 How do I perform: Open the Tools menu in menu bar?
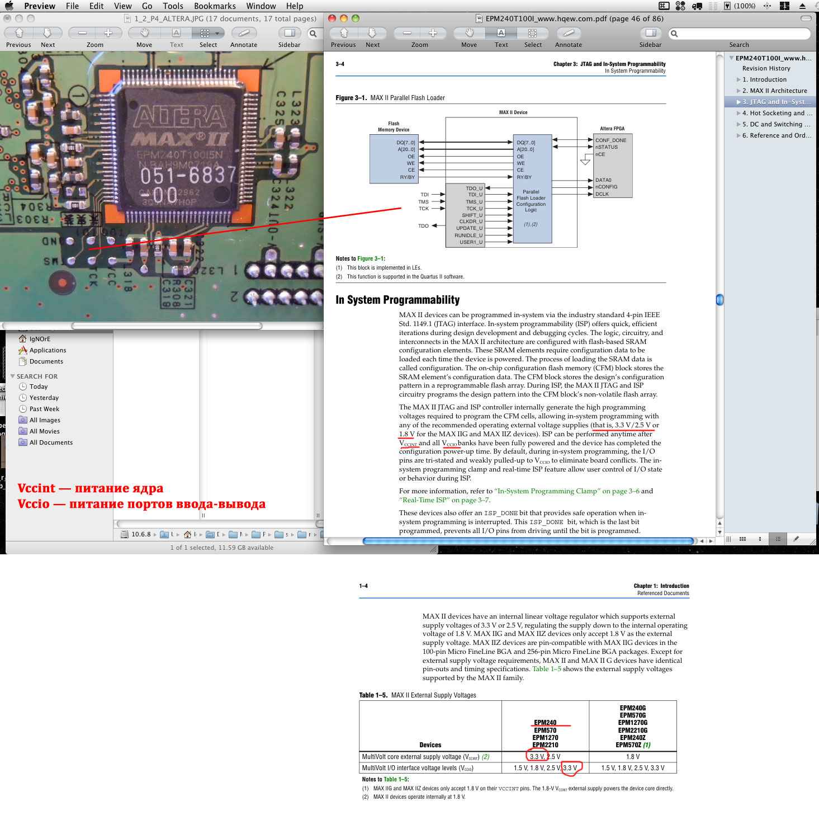(173, 6)
